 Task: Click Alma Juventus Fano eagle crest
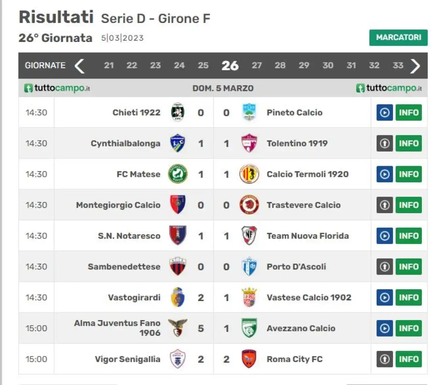coord(178,328)
